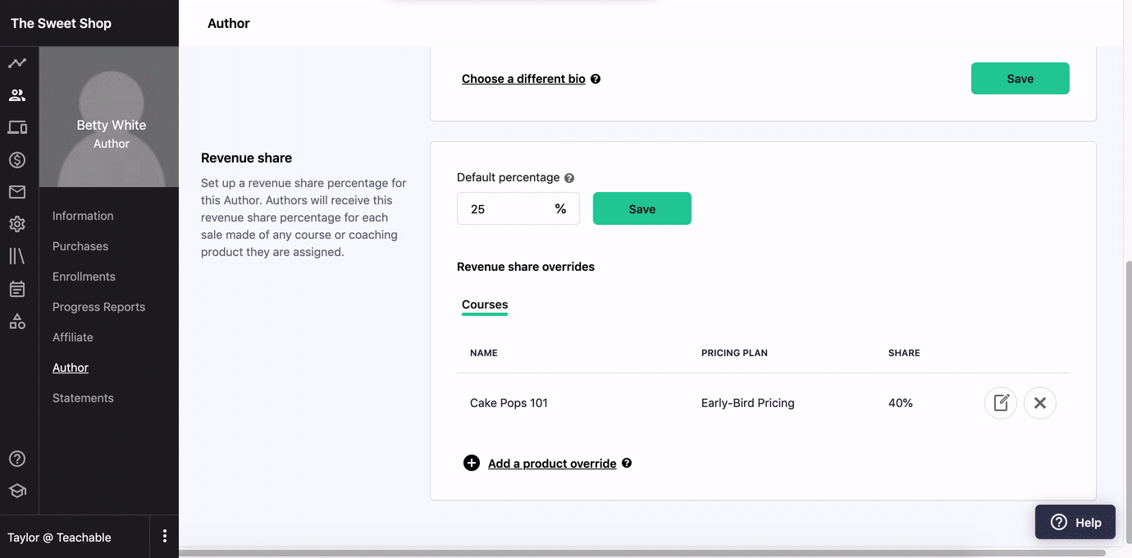Edit the Cake Pops 101 override
1132x558 pixels.
(1001, 403)
